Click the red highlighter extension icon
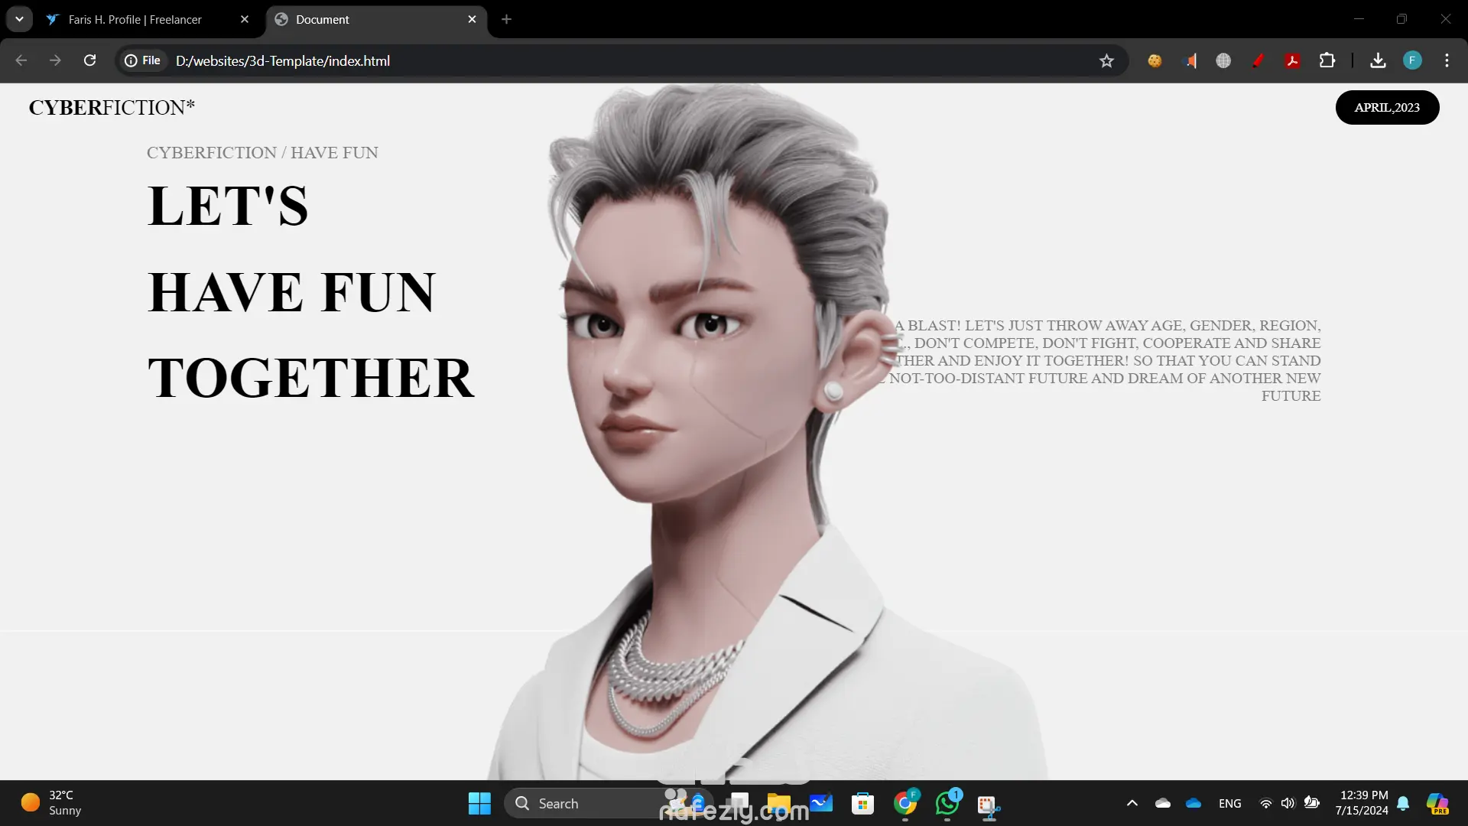Screen dimensions: 1468x826 (x=1258, y=61)
